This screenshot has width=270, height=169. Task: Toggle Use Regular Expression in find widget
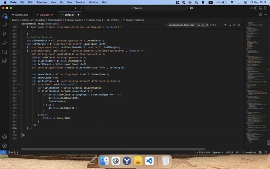[x=207, y=25]
